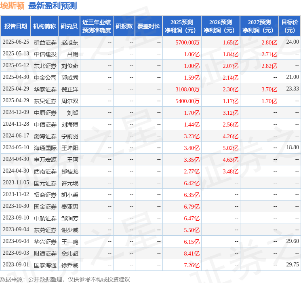Image resolution: width=301 pixels, height=283 pixels.
Task: Select researcher 胡小禹
Action: click(69, 195)
